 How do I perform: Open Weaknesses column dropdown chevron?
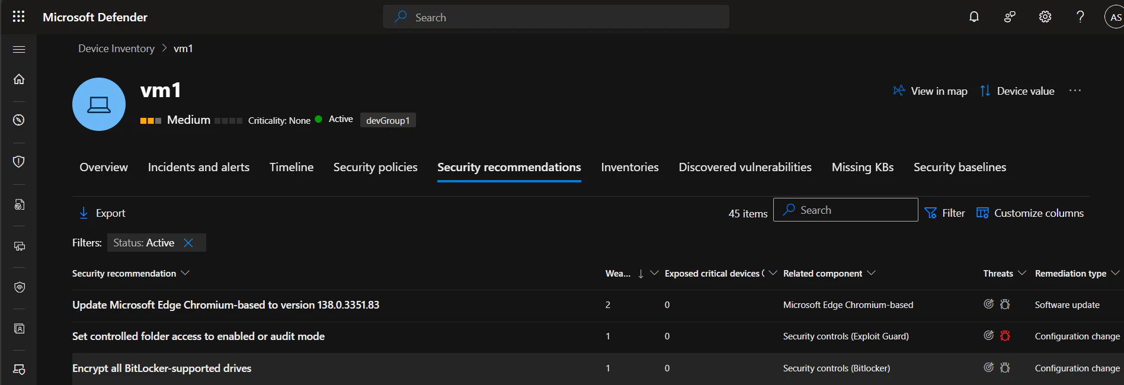[x=654, y=273]
